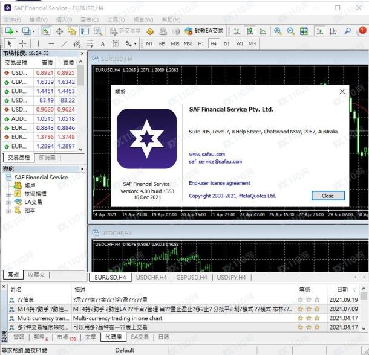Open the 文件(F) menu
The height and width of the screenshot is (355, 369).
pyautogui.click(x=13, y=19)
